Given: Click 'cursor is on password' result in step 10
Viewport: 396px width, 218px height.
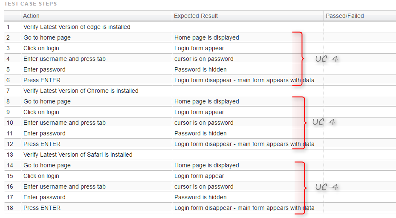Looking at the screenshot, I should [204, 123].
